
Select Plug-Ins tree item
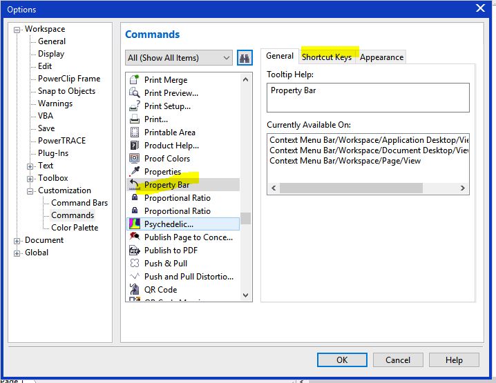click(53, 153)
